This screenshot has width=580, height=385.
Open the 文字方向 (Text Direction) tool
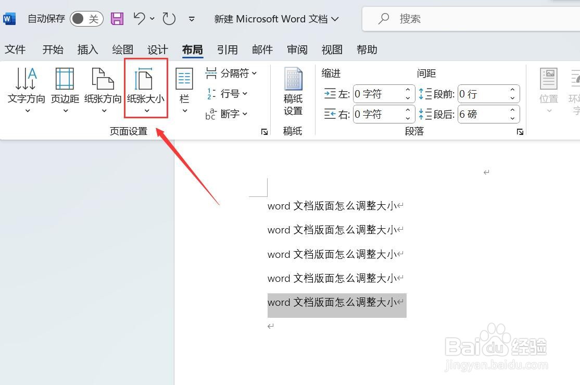27,90
